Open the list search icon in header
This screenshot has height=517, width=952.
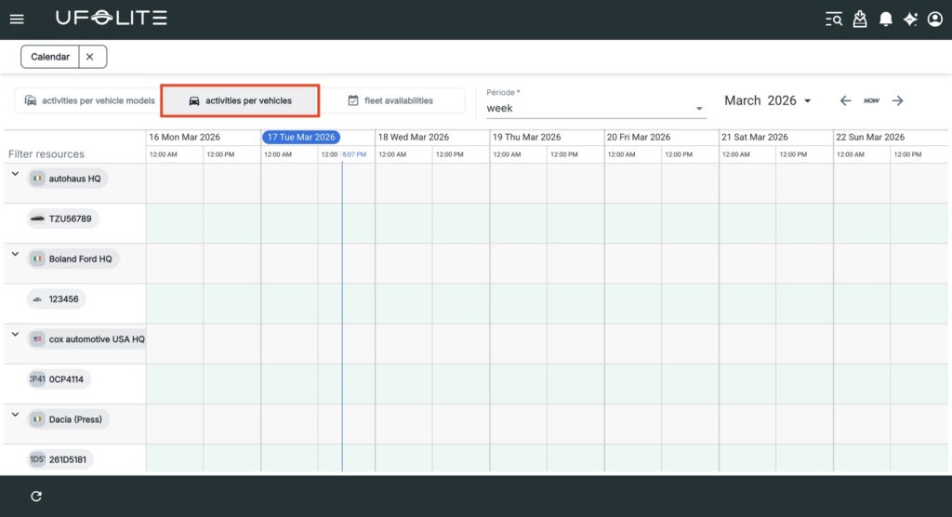tap(834, 19)
